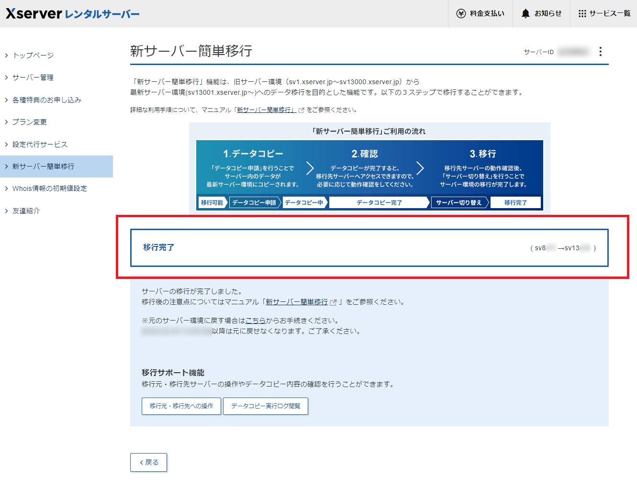Click the サーバー切り替え step label
637x488 pixels.
(x=458, y=203)
